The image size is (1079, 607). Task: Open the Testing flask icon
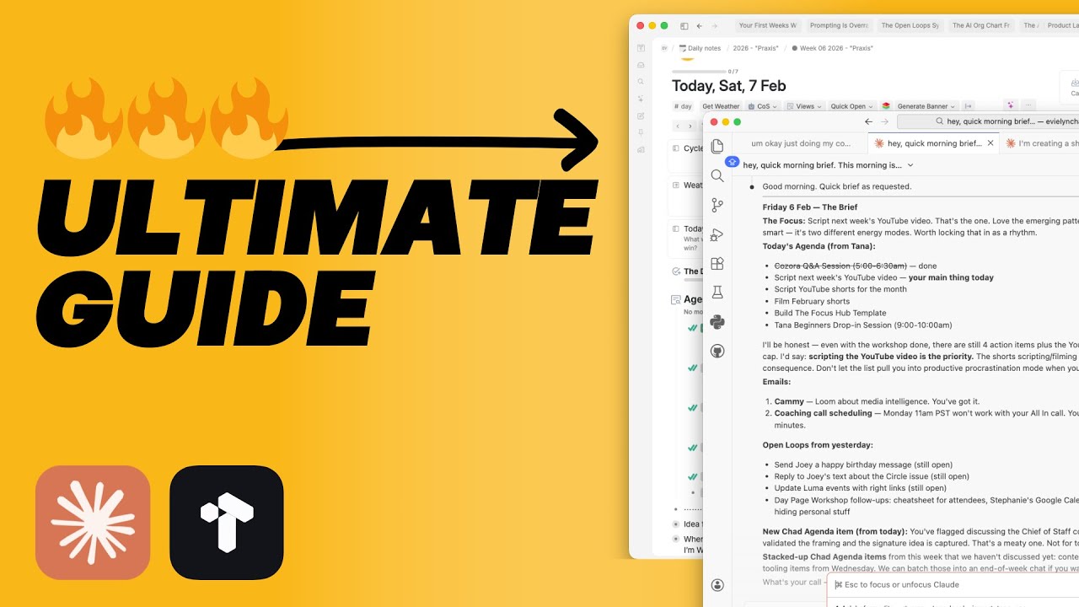click(717, 293)
